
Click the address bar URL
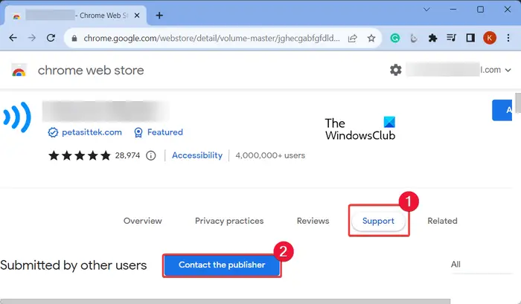tap(211, 38)
